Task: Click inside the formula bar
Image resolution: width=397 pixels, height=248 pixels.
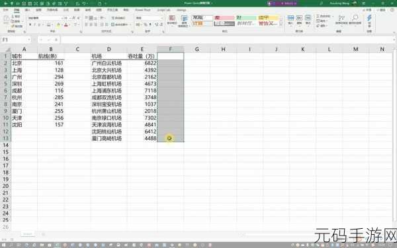Action: pyautogui.click(x=226, y=40)
